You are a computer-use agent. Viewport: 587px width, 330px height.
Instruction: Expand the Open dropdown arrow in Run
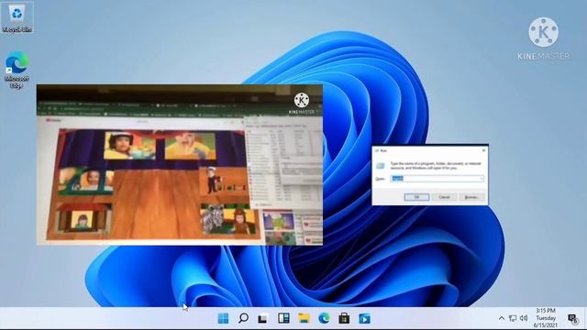coord(481,179)
